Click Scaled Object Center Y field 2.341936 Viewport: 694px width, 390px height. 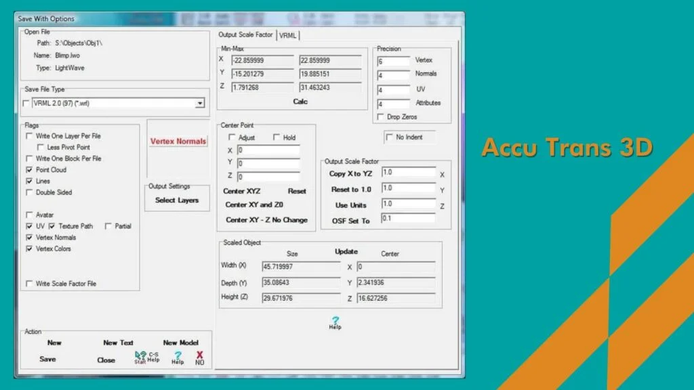[x=396, y=282]
